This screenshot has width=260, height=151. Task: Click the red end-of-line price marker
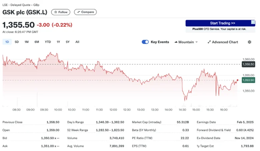(237, 80)
